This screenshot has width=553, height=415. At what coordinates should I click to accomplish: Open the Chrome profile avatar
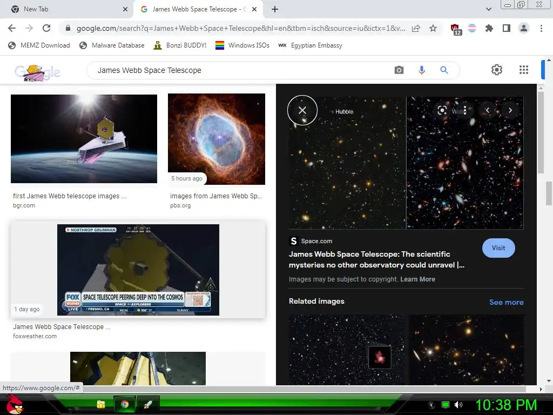(x=524, y=28)
